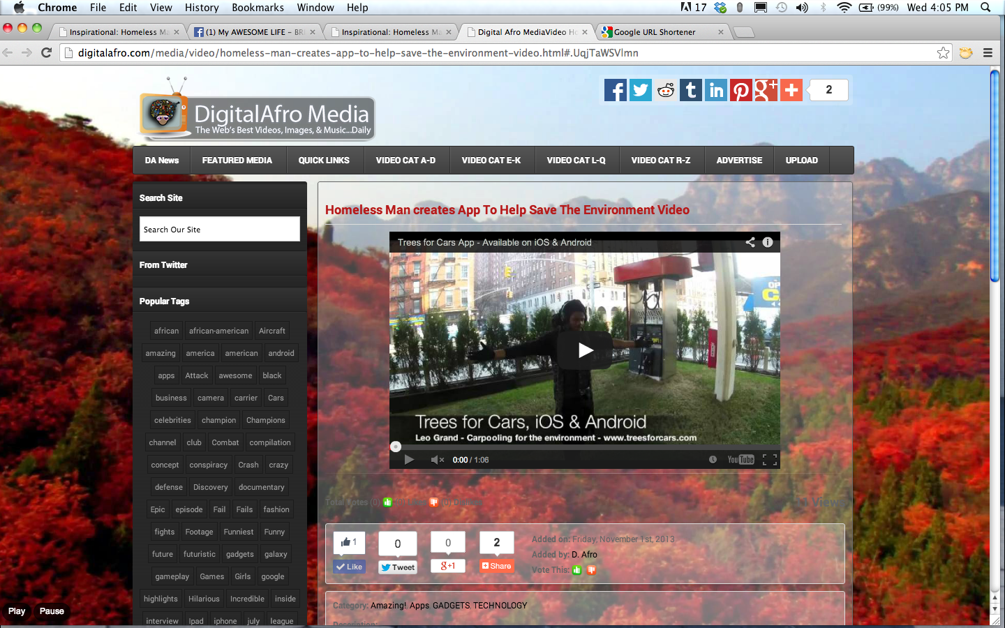Share page via Facebook icon at top
1005x628 pixels.
(615, 90)
